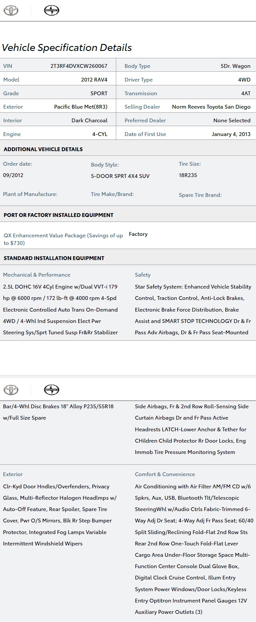Select the date 'January 4, 2013'
The height and width of the screenshot is (622, 256).
(x=231, y=134)
